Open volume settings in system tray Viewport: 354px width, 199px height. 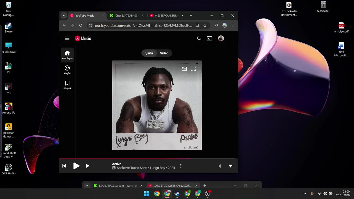pos(325,193)
